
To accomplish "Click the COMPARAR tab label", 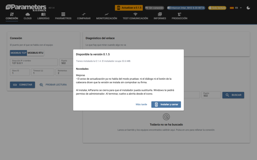I will pos(84,19).
